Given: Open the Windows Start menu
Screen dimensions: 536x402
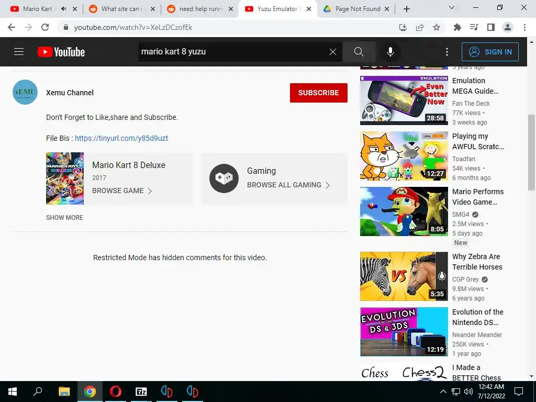Looking at the screenshot, I should [x=13, y=392].
